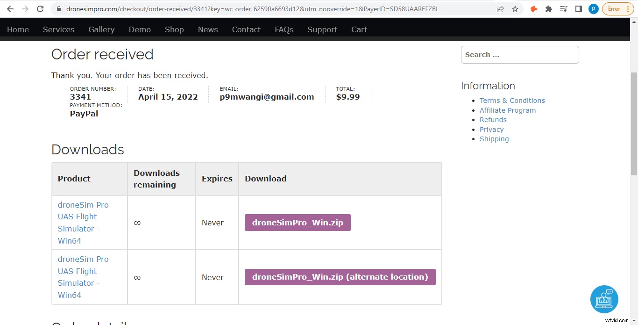This screenshot has width=638, height=325.
Task: Open the Cart page from navigation
Action: (x=359, y=29)
